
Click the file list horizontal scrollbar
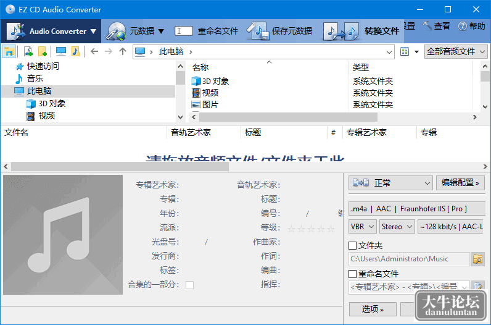click(288, 117)
